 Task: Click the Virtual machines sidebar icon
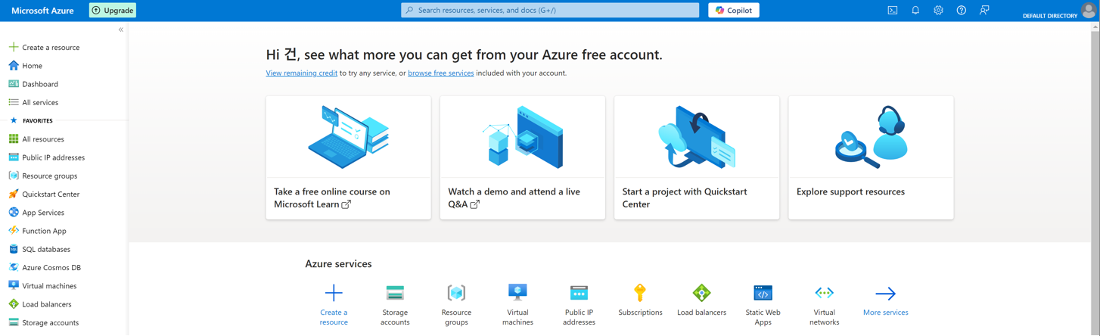point(14,286)
